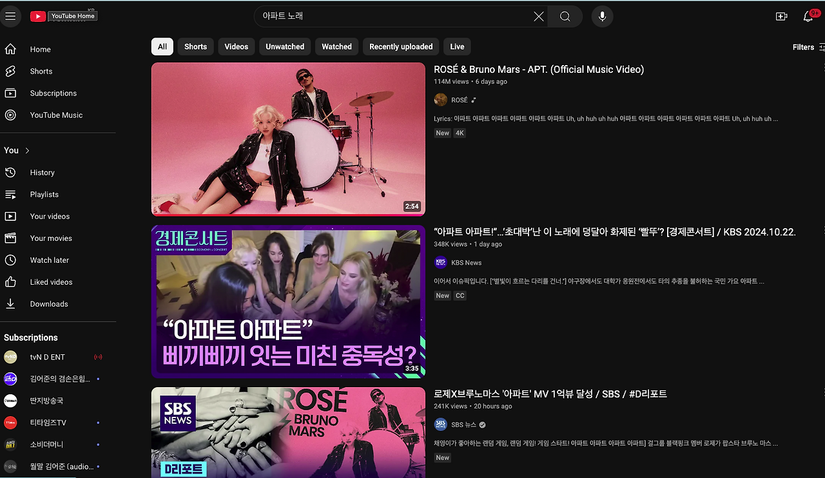Start a voice search with the microphone icon
Viewport: 825px width, 478px height.
point(602,16)
